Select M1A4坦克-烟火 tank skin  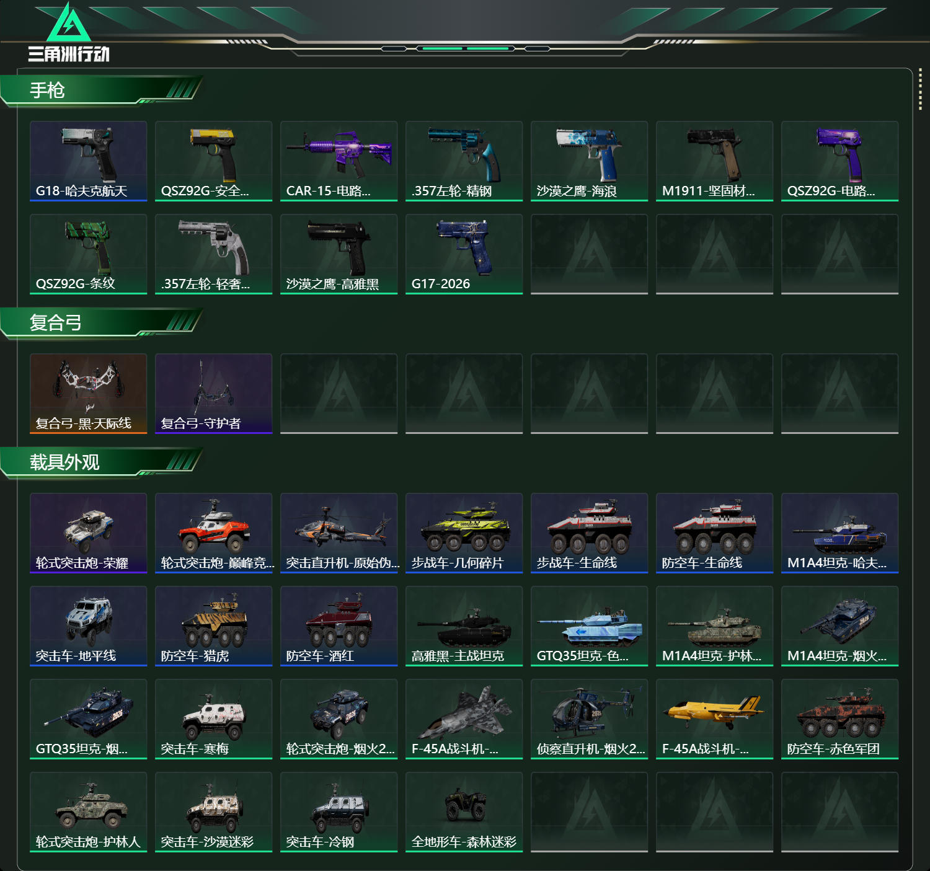[x=840, y=626]
